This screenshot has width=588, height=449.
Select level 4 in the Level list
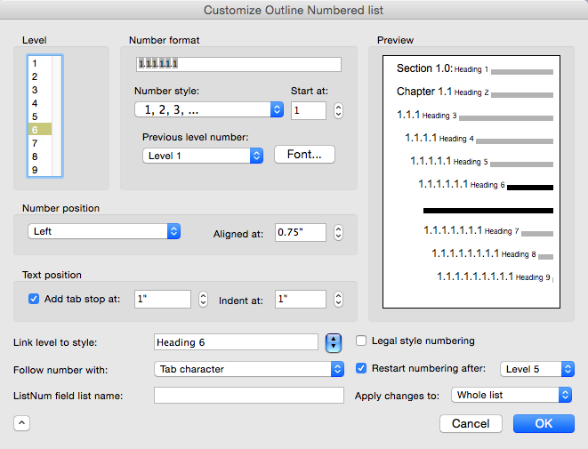click(40, 103)
